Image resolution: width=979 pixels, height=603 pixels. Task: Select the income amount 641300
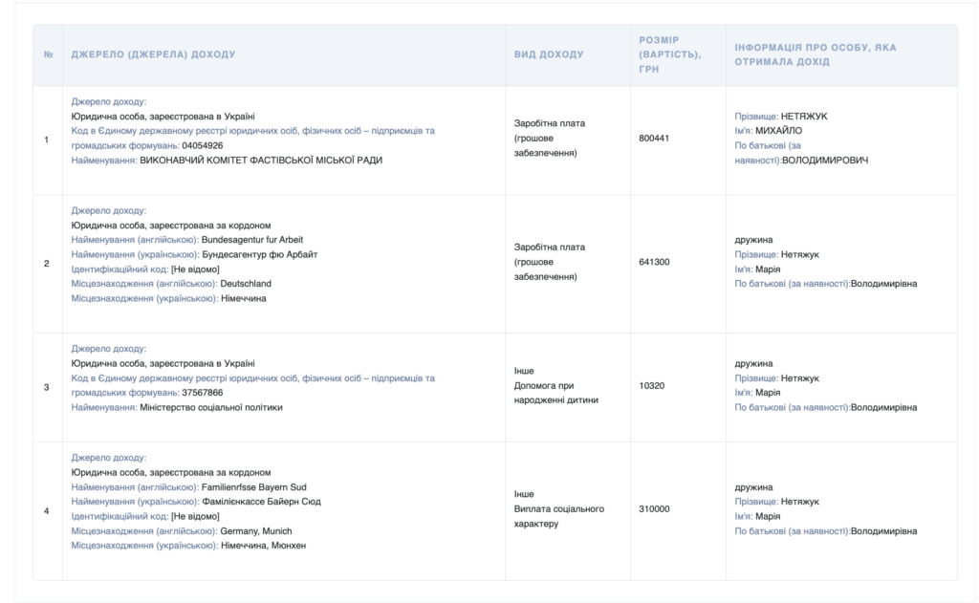tap(654, 262)
